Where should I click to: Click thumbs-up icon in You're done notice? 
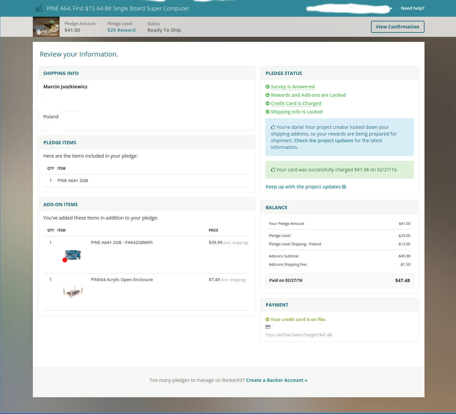(273, 127)
